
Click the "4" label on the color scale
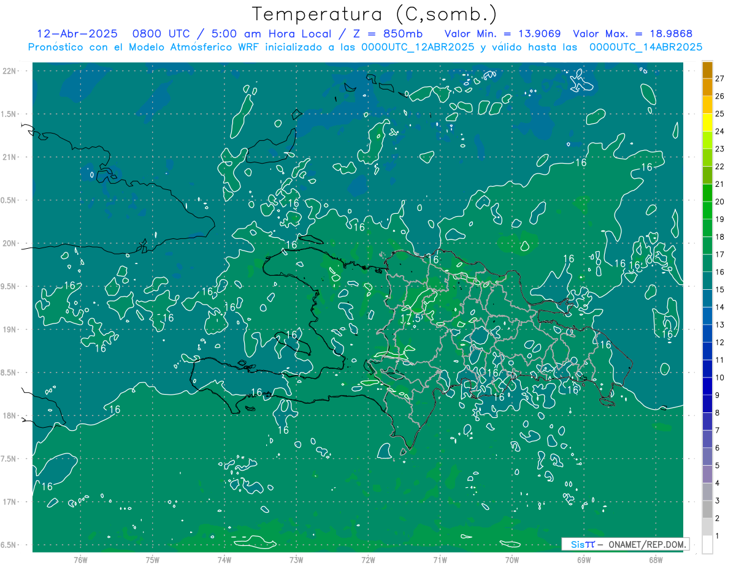pyautogui.click(x=718, y=483)
